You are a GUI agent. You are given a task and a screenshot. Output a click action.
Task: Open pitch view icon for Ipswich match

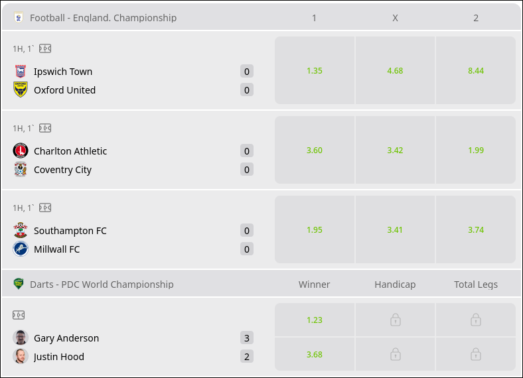click(x=45, y=48)
